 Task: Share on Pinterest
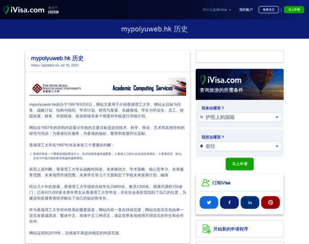point(270,203)
